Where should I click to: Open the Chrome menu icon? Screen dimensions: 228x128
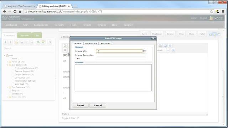(223, 11)
